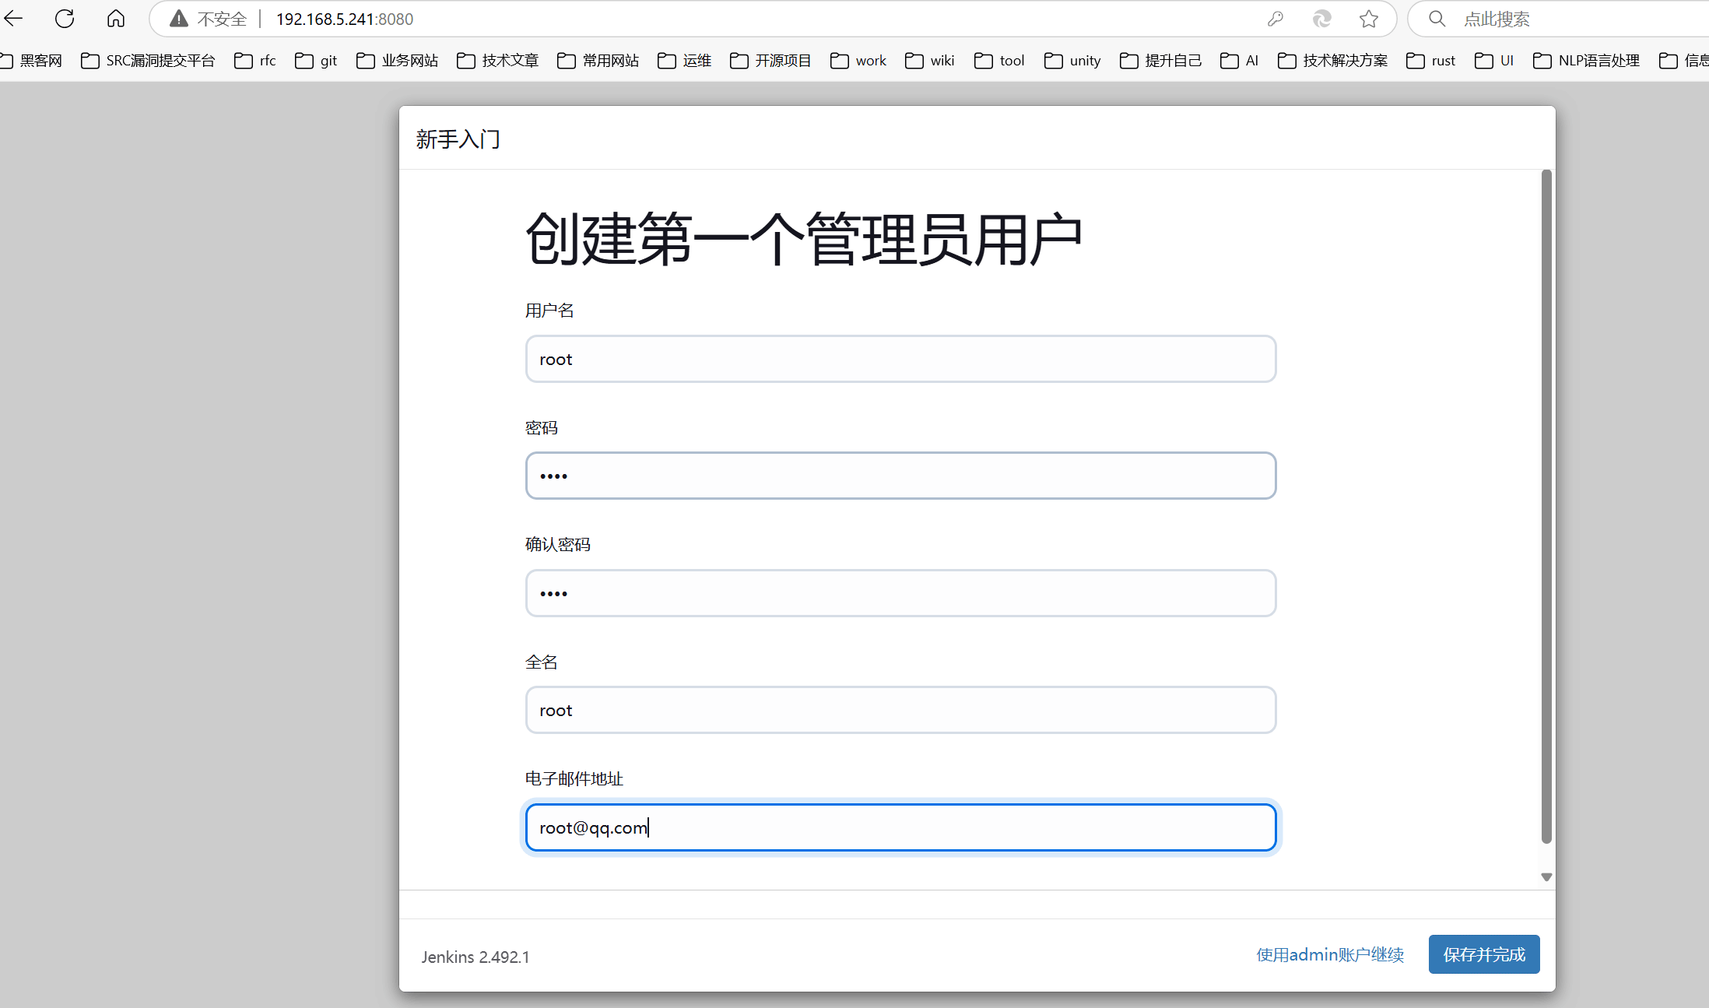
Task: Reload the page with the refresh icon
Action: (65, 19)
